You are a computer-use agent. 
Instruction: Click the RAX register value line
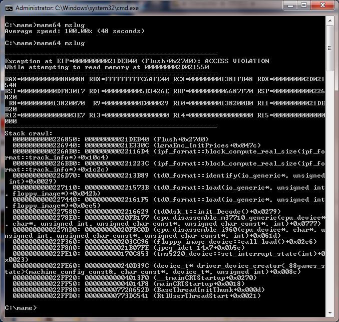(45, 79)
